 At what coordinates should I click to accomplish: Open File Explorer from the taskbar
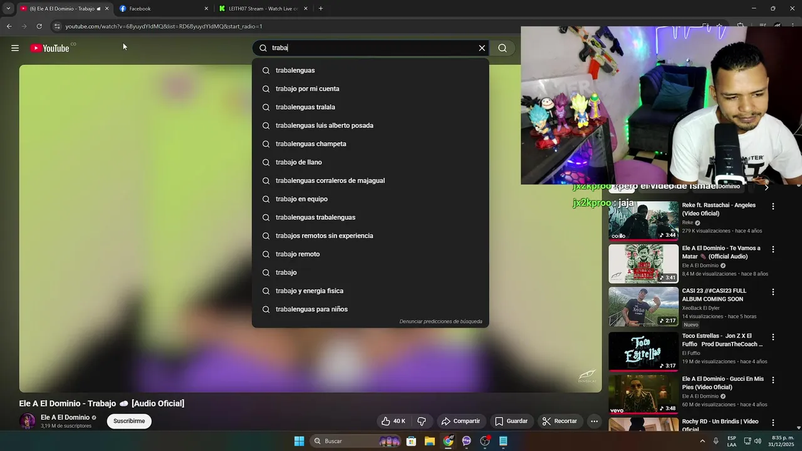(x=430, y=441)
